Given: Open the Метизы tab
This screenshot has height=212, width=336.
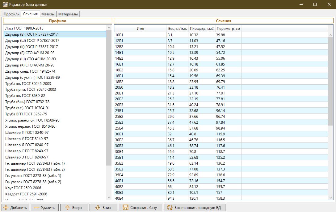Looking at the screenshot, I should click(x=48, y=14).
